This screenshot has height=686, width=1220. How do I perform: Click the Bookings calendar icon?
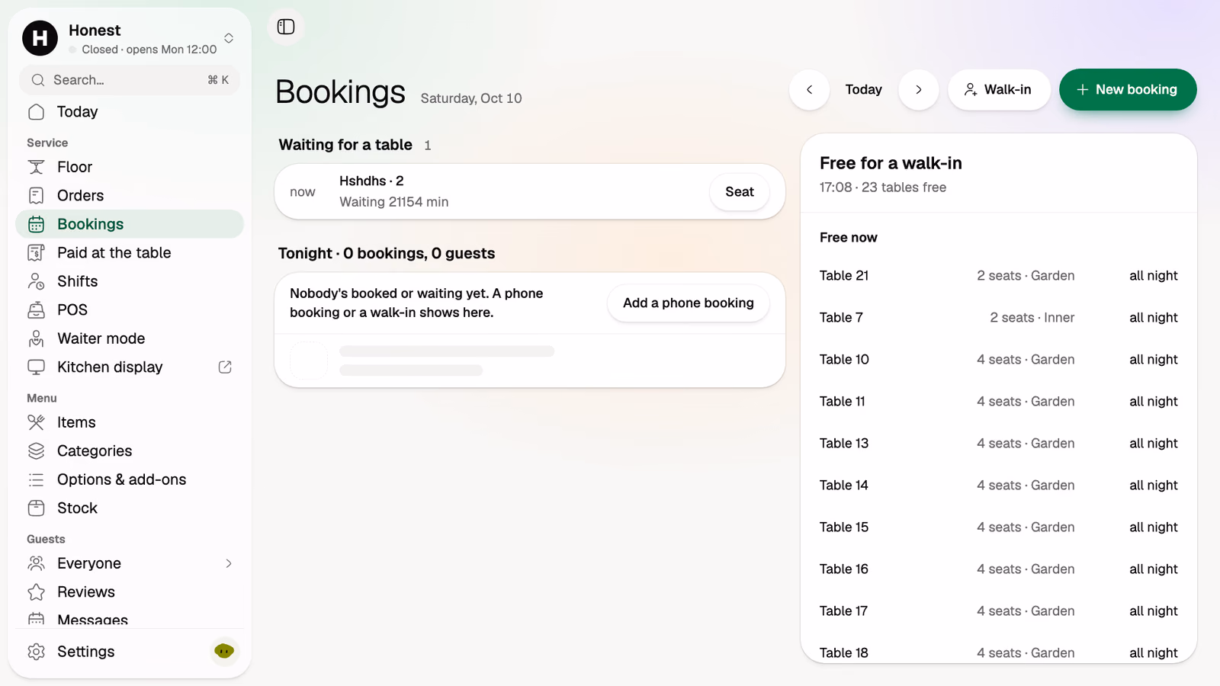click(36, 224)
